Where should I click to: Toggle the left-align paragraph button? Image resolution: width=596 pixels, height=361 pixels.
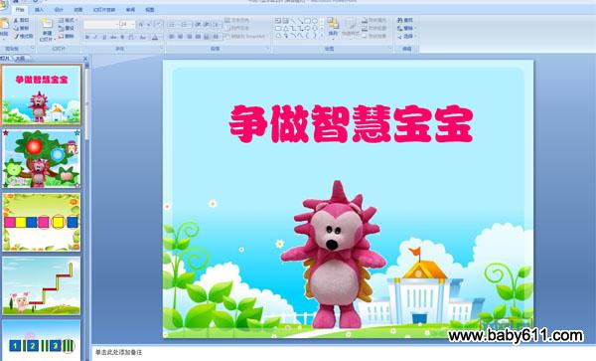pos(172,37)
